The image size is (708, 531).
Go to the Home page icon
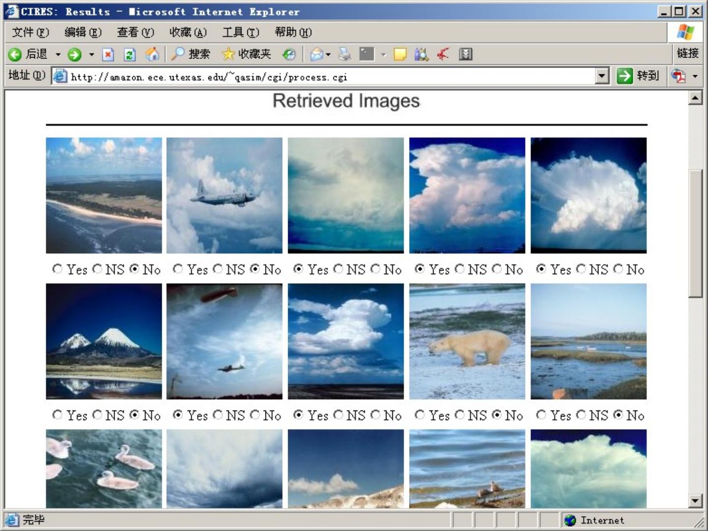point(152,54)
